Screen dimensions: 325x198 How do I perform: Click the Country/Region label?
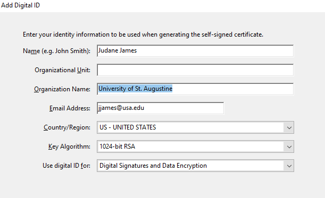(x=67, y=127)
